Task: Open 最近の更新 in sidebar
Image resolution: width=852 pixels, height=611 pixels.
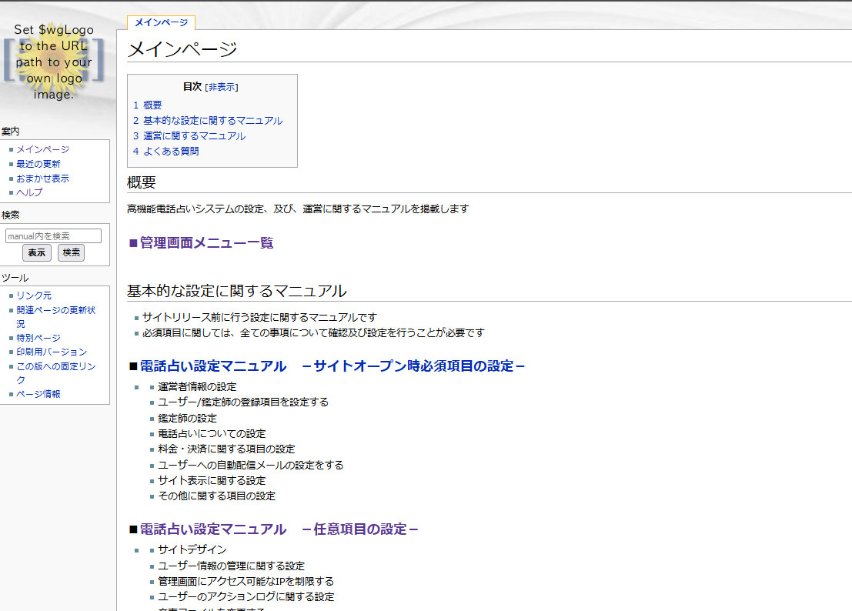Action: tap(38, 164)
